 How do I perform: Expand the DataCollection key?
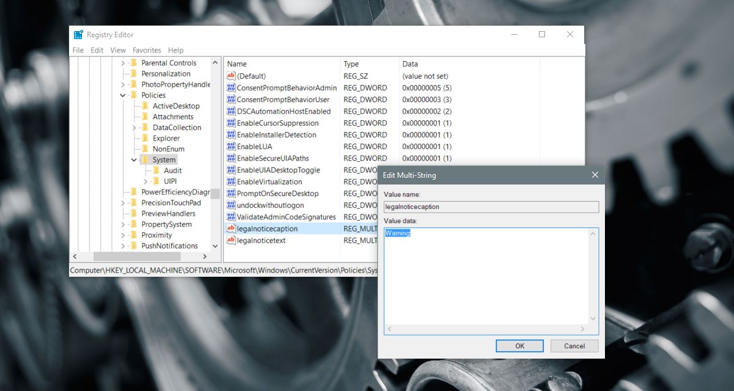134,128
